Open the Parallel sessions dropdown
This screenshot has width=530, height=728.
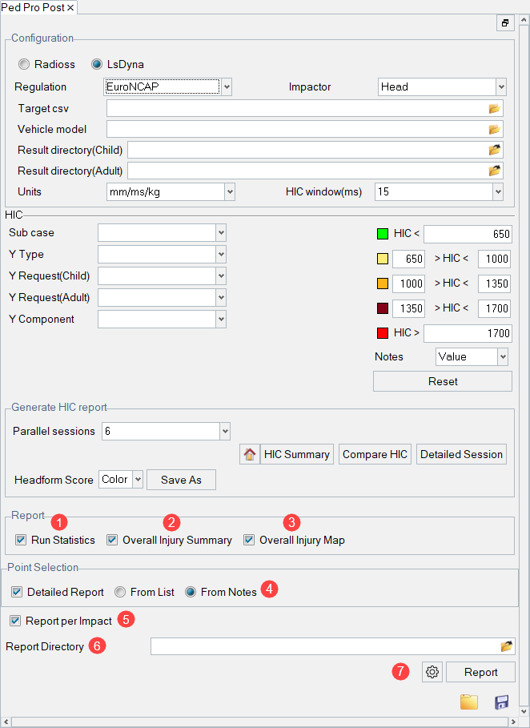[225, 431]
